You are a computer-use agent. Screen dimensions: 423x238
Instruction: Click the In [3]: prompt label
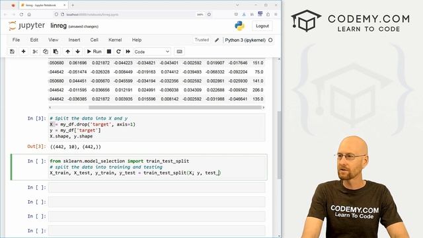(x=37, y=118)
